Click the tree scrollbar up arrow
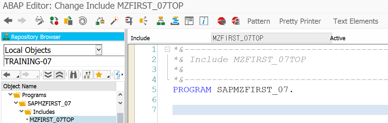 click(x=120, y=95)
